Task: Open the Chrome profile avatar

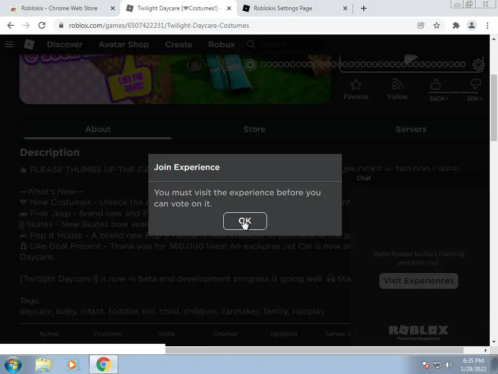Action: (x=472, y=25)
